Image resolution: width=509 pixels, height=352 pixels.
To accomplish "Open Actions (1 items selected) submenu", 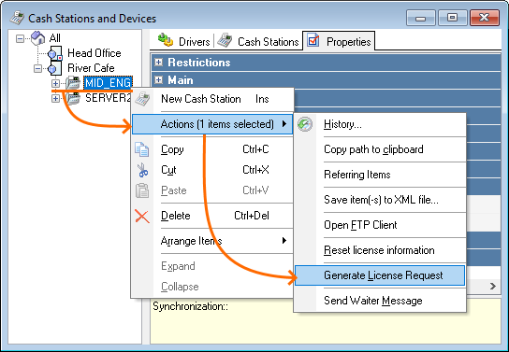I will (212, 124).
